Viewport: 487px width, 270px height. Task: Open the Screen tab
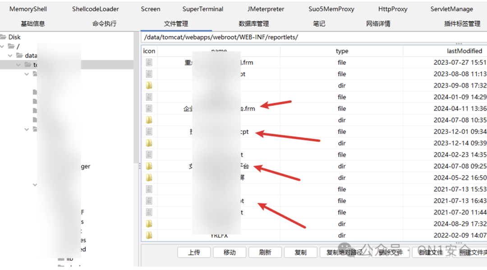(150, 9)
